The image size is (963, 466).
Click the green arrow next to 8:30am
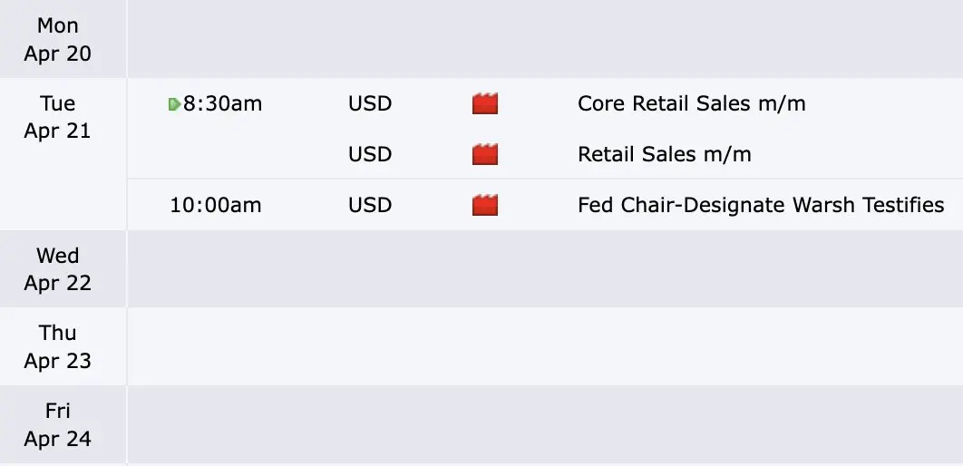point(174,104)
